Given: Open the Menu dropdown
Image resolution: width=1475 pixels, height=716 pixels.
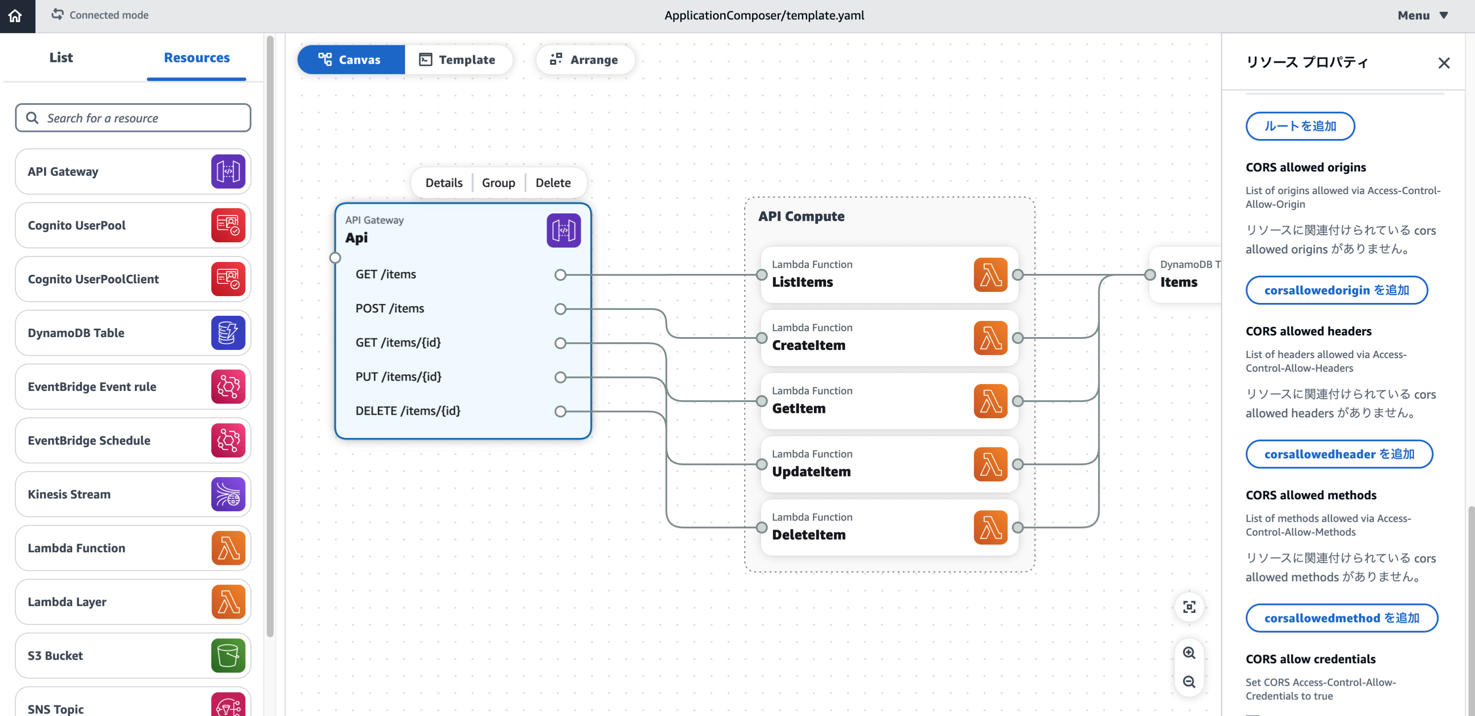Looking at the screenshot, I should [1423, 15].
